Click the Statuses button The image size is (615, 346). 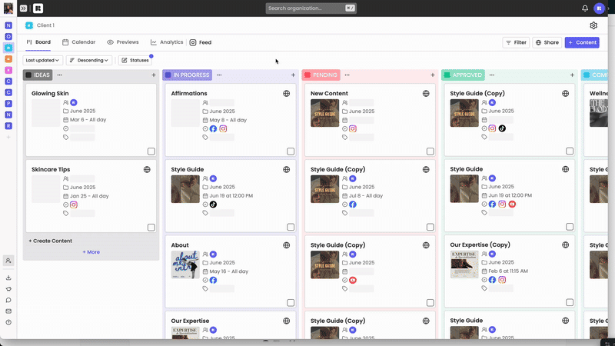click(x=135, y=61)
